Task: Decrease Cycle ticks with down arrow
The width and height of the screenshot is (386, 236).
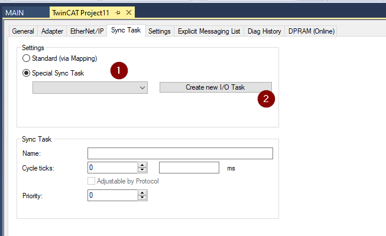Action: tap(142, 170)
